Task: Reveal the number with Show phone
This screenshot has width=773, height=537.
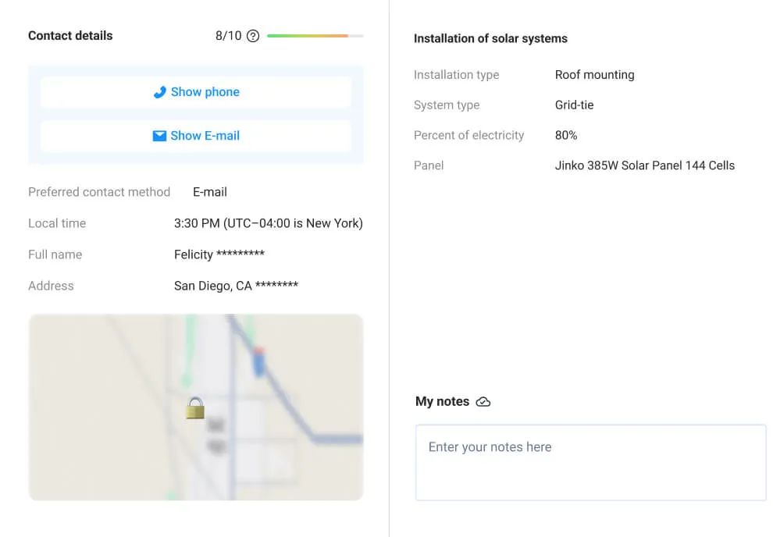Action: [196, 92]
